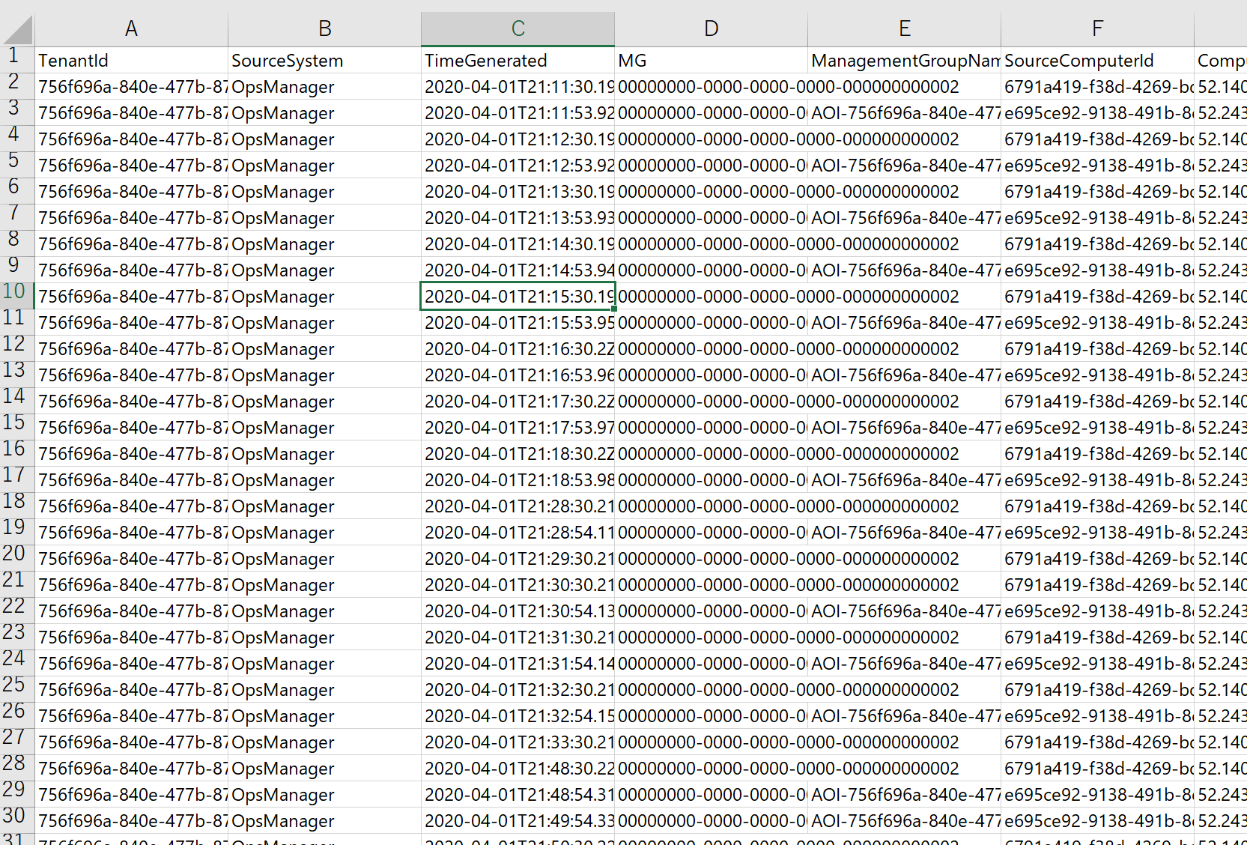Image resolution: width=1247 pixels, height=845 pixels.
Task: Select cell with 2020-04-01T21:11:53.92 timestamp
Action: point(518,112)
